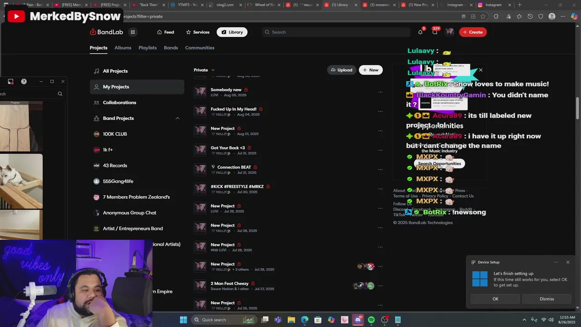Open the chat messages icon

435,32
